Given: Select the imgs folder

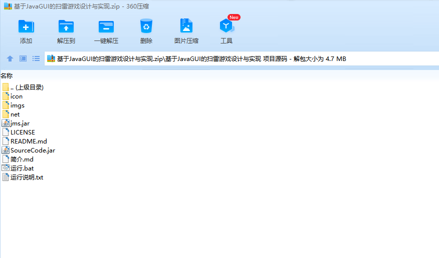Looking at the screenshot, I should tap(14, 105).
